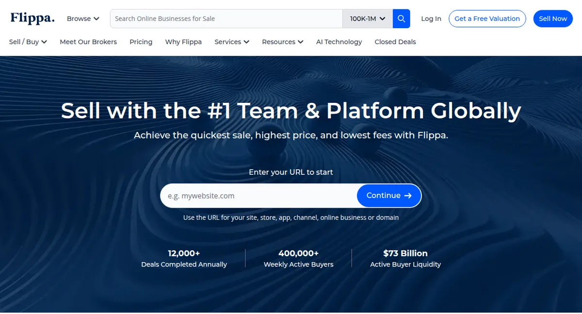Expand the Services menu
The width and height of the screenshot is (582, 314).
coord(232,42)
